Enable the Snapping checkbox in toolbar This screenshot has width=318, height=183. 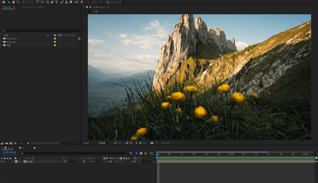click(108, 3)
